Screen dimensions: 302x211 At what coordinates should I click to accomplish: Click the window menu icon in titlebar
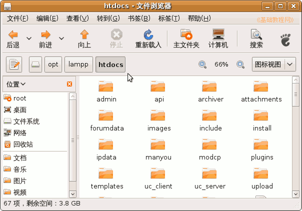click(x=7, y=6)
